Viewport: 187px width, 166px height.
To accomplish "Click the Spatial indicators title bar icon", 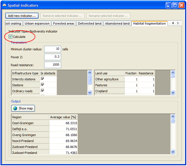I will [4, 5].
